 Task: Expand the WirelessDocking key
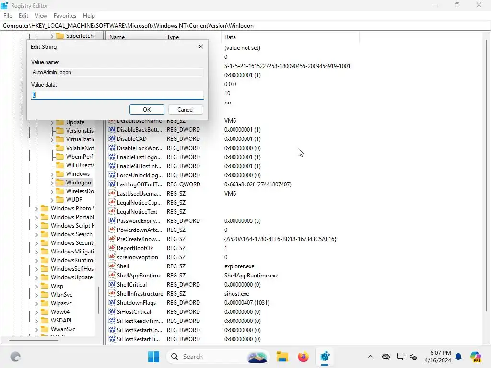pyautogui.click(x=52, y=191)
